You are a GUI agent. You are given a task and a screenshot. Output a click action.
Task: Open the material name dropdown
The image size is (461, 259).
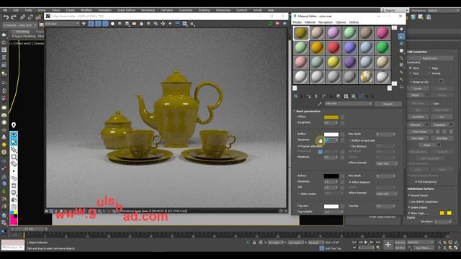[x=348, y=104]
